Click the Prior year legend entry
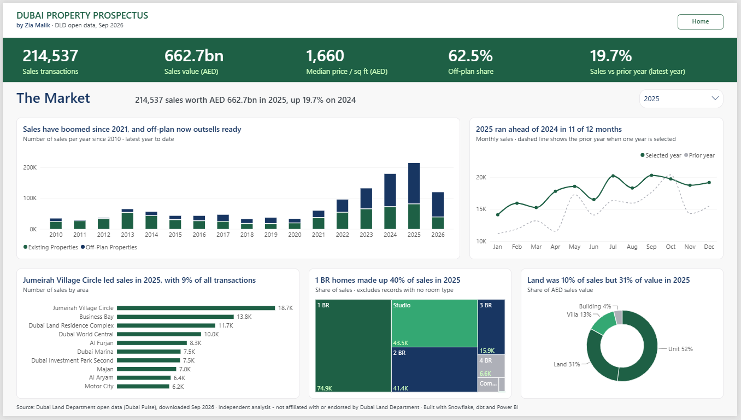 (699, 155)
